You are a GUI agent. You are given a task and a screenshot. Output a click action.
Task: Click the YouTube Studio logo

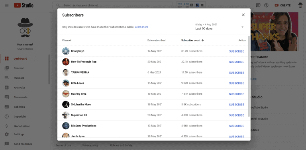coord(24,5)
